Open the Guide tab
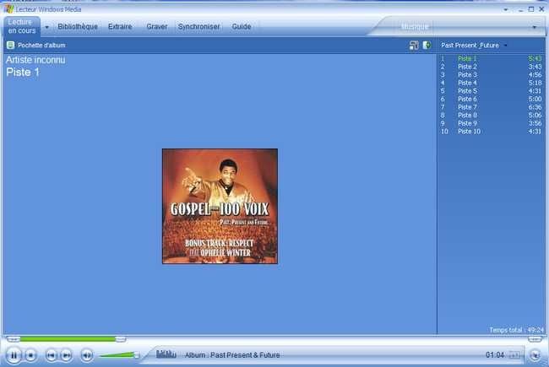The width and height of the screenshot is (549, 367). (x=242, y=27)
